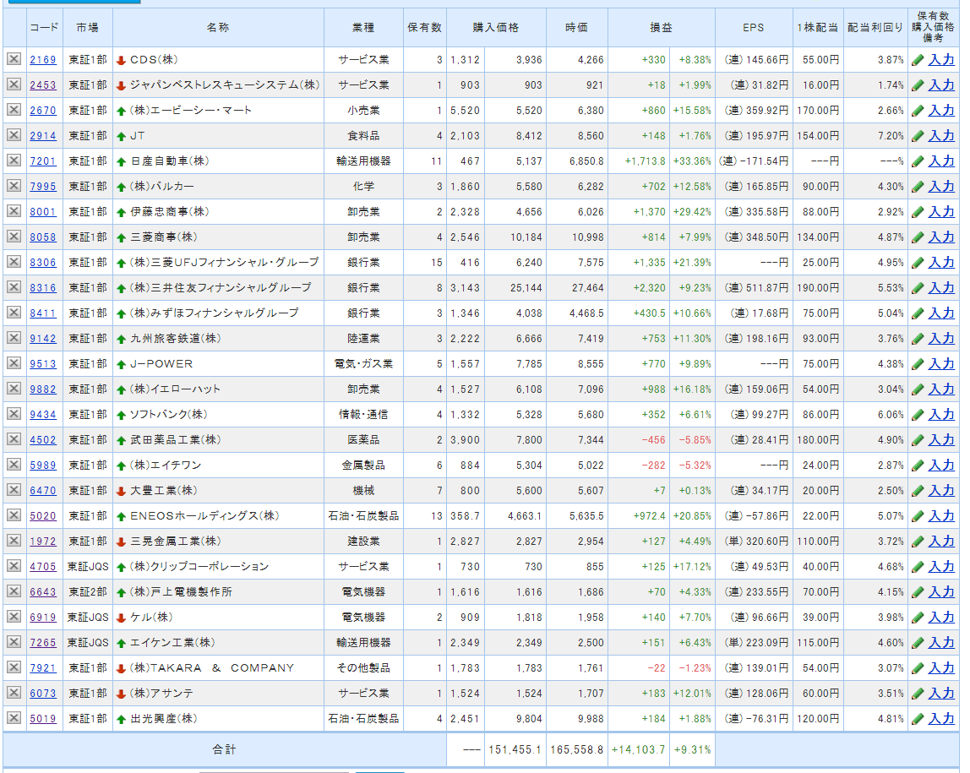Click 入力 link in code 8306 row
This screenshot has height=773, width=970.
[x=941, y=263]
